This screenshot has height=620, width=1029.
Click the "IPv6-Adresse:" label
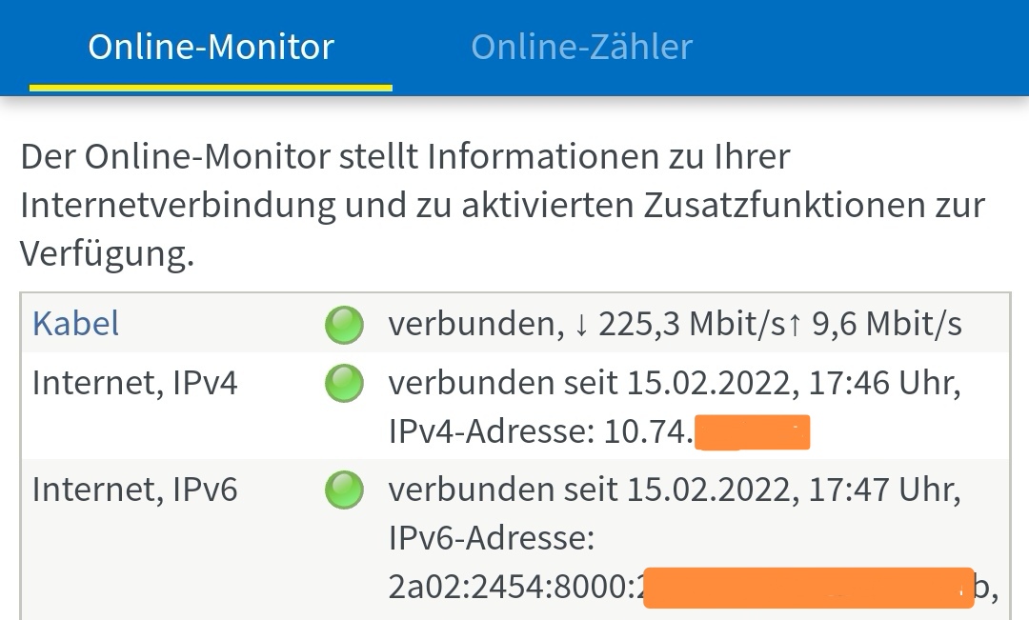[x=492, y=540]
